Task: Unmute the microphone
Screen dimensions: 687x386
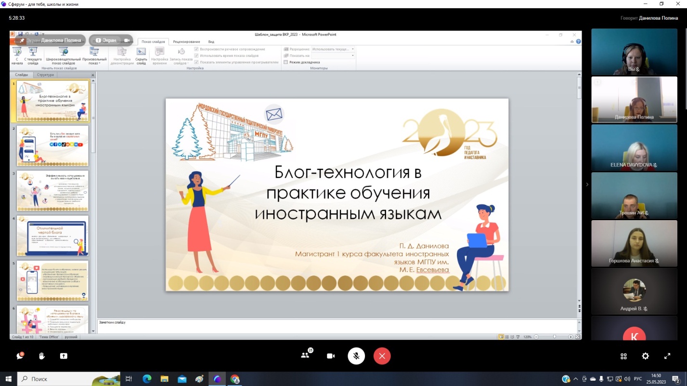Action: 356,356
